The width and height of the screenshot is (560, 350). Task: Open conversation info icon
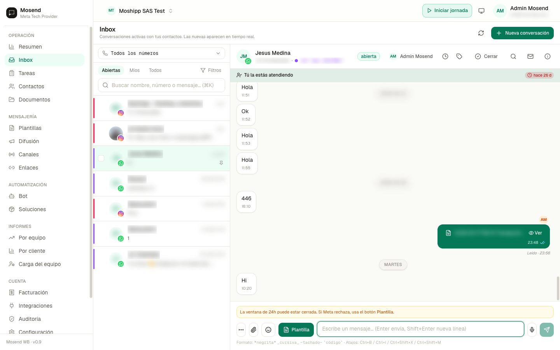pyautogui.click(x=548, y=56)
